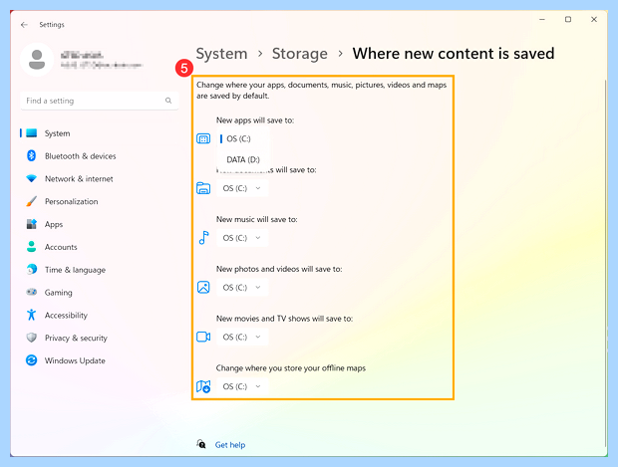Click the System monitor icon
Viewport: 618px width, 467px height.
(x=32, y=133)
